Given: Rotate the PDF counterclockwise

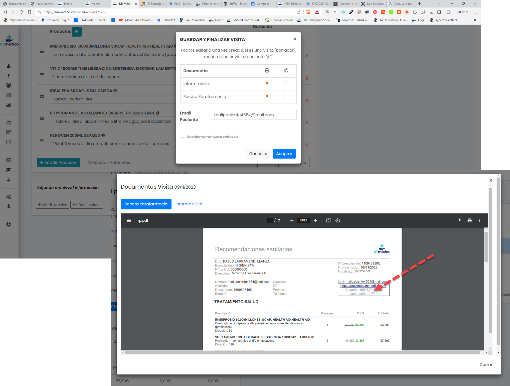Looking at the screenshot, I should 337,220.
